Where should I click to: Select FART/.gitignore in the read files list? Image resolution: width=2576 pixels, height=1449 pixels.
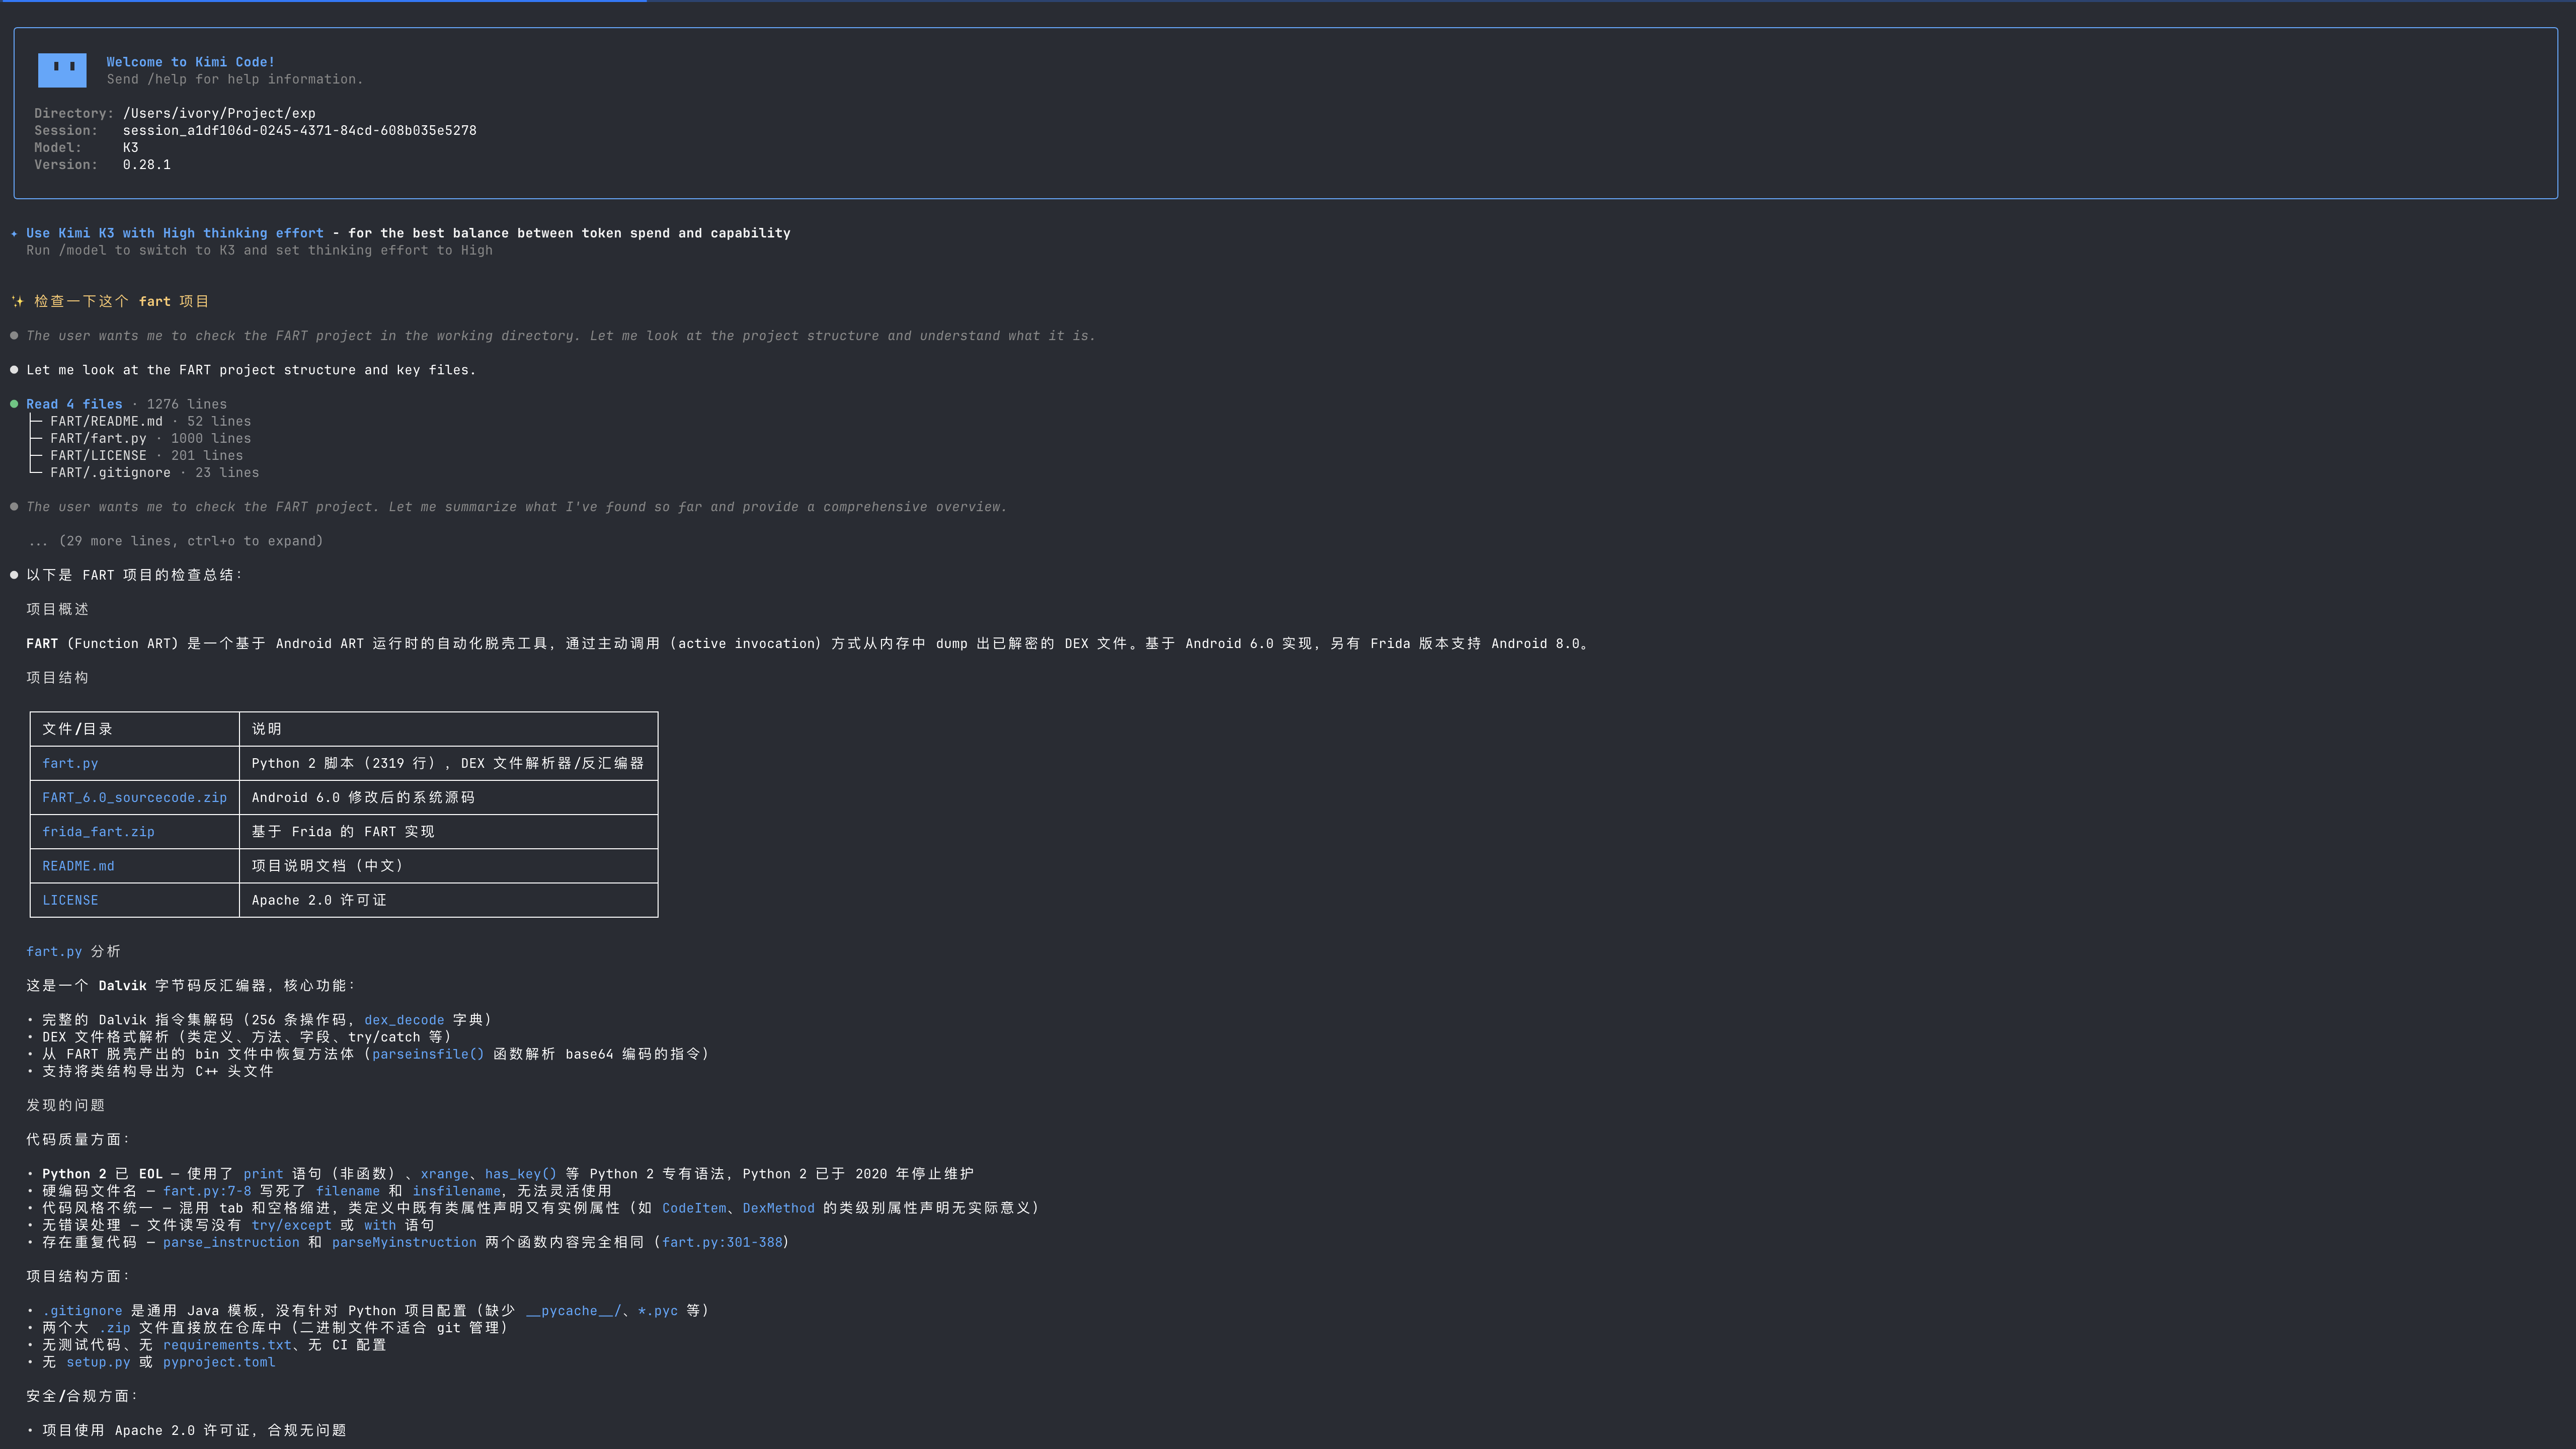tap(110, 472)
